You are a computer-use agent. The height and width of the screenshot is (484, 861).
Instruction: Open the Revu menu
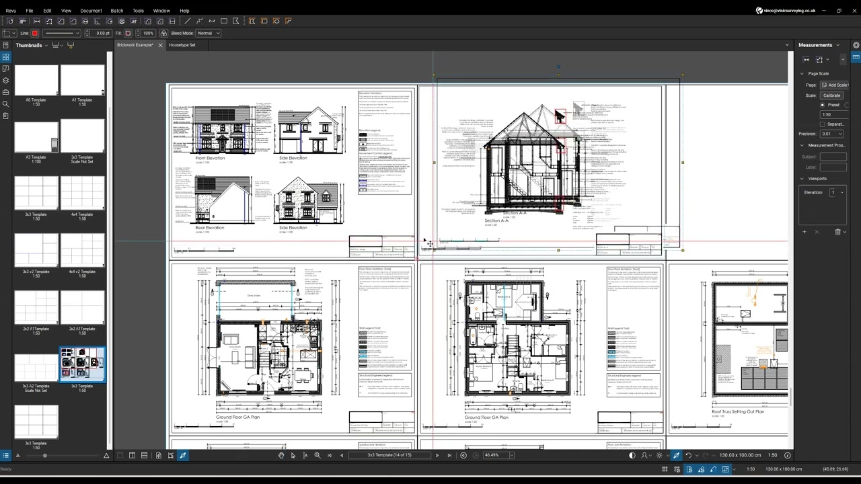(11, 11)
